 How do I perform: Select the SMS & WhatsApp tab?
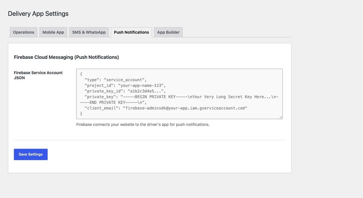89,32
